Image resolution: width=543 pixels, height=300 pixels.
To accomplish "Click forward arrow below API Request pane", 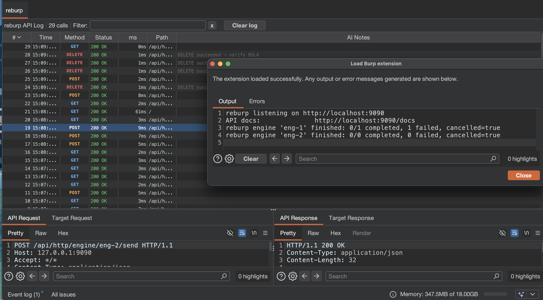I will pyautogui.click(x=44, y=276).
